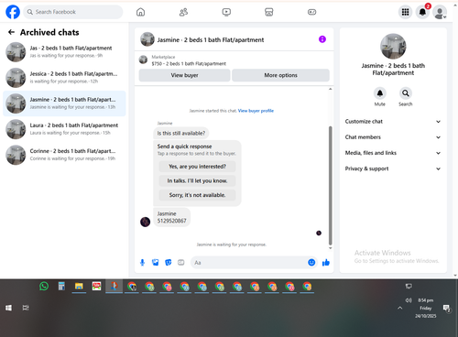Image resolution: width=458 pixels, height=337 pixels.
Task: Open the Gaming tab
Action: tap(311, 12)
